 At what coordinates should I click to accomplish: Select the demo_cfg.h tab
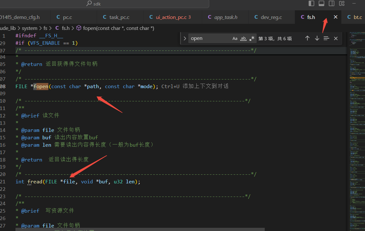[25, 17]
